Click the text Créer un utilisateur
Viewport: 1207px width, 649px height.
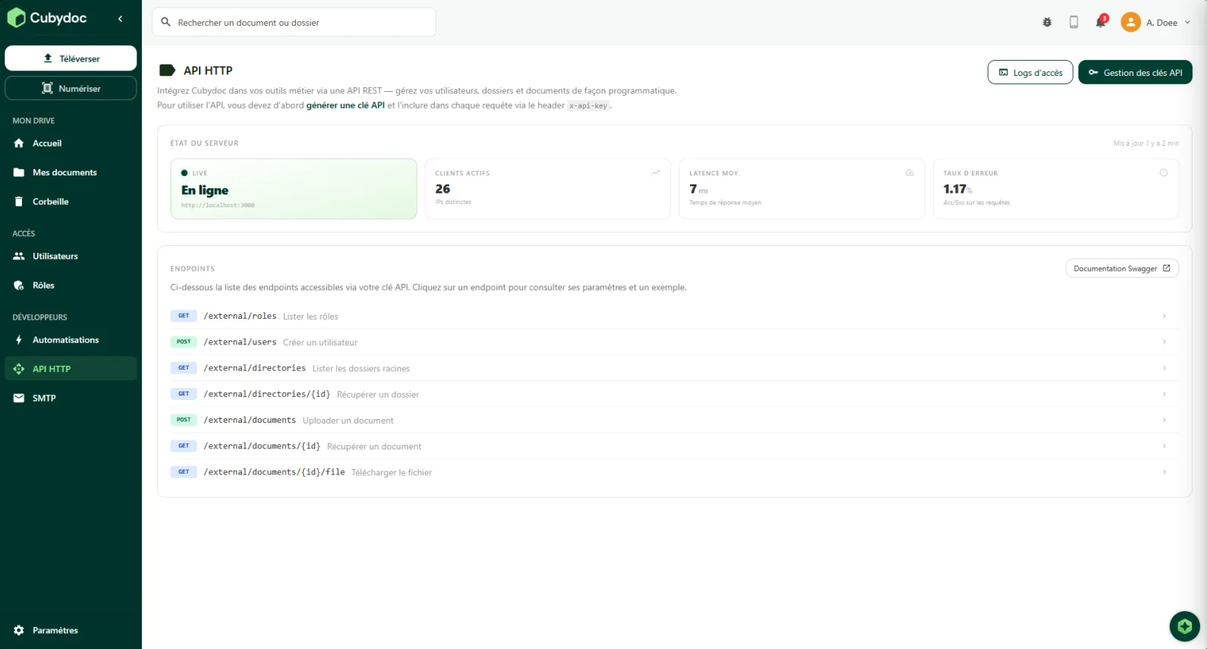(x=320, y=342)
